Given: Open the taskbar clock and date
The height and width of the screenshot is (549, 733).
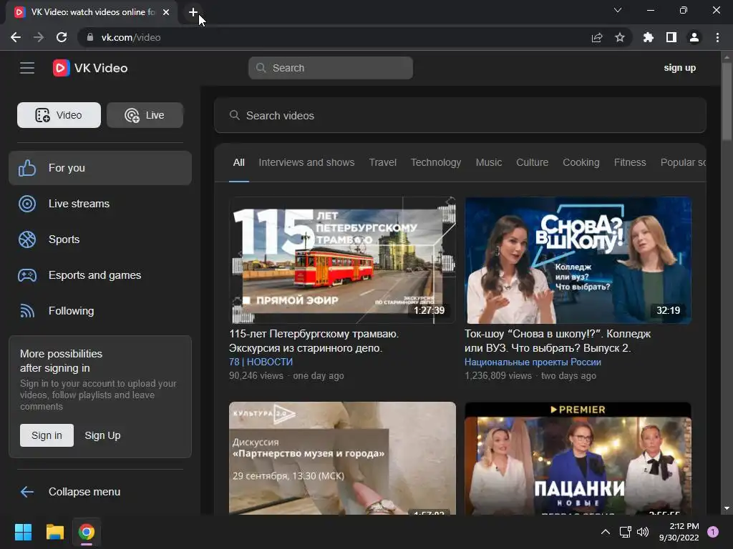Looking at the screenshot, I should coord(679,532).
